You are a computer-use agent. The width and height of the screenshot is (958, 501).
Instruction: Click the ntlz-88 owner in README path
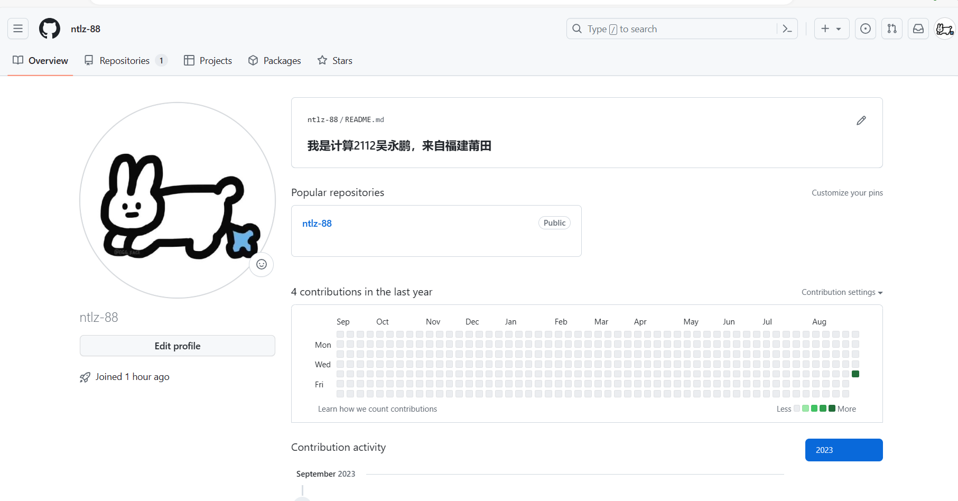point(322,120)
